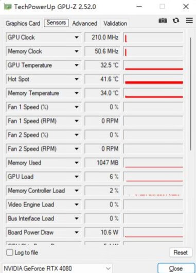This screenshot has height=273, width=196.
Task: Open the Validation tab
Action: point(115,23)
